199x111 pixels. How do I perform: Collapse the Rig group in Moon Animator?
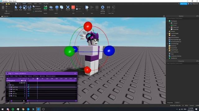click(x=7, y=83)
